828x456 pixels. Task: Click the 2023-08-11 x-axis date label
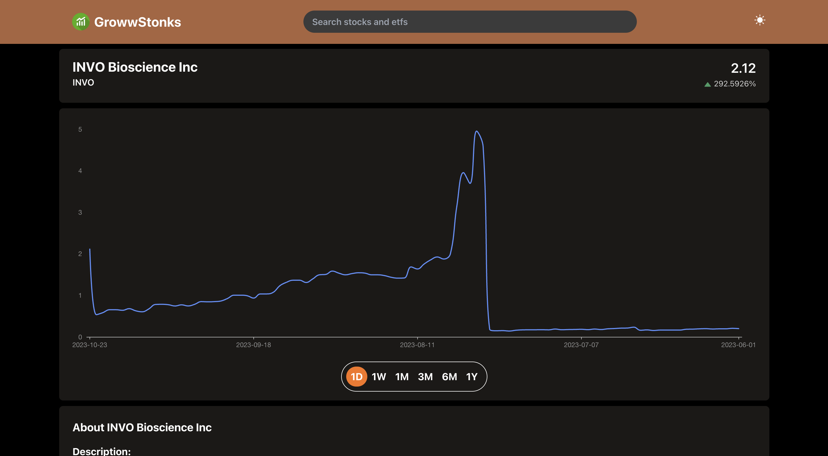(x=417, y=345)
